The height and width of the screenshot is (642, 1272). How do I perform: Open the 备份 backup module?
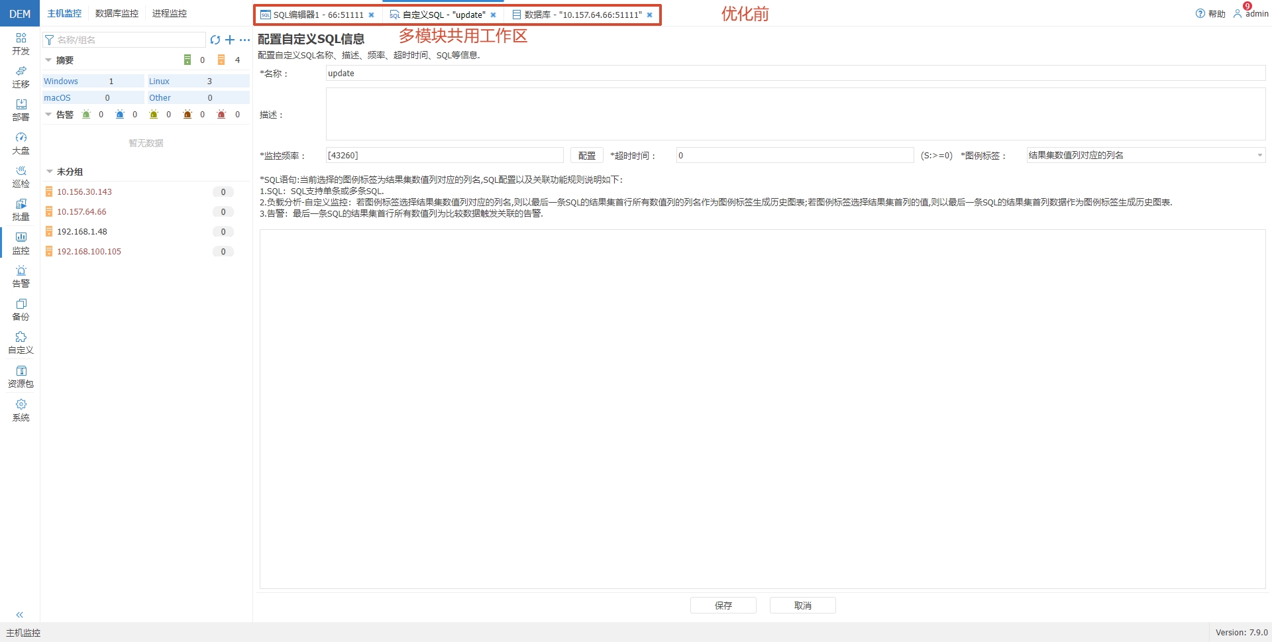point(21,309)
